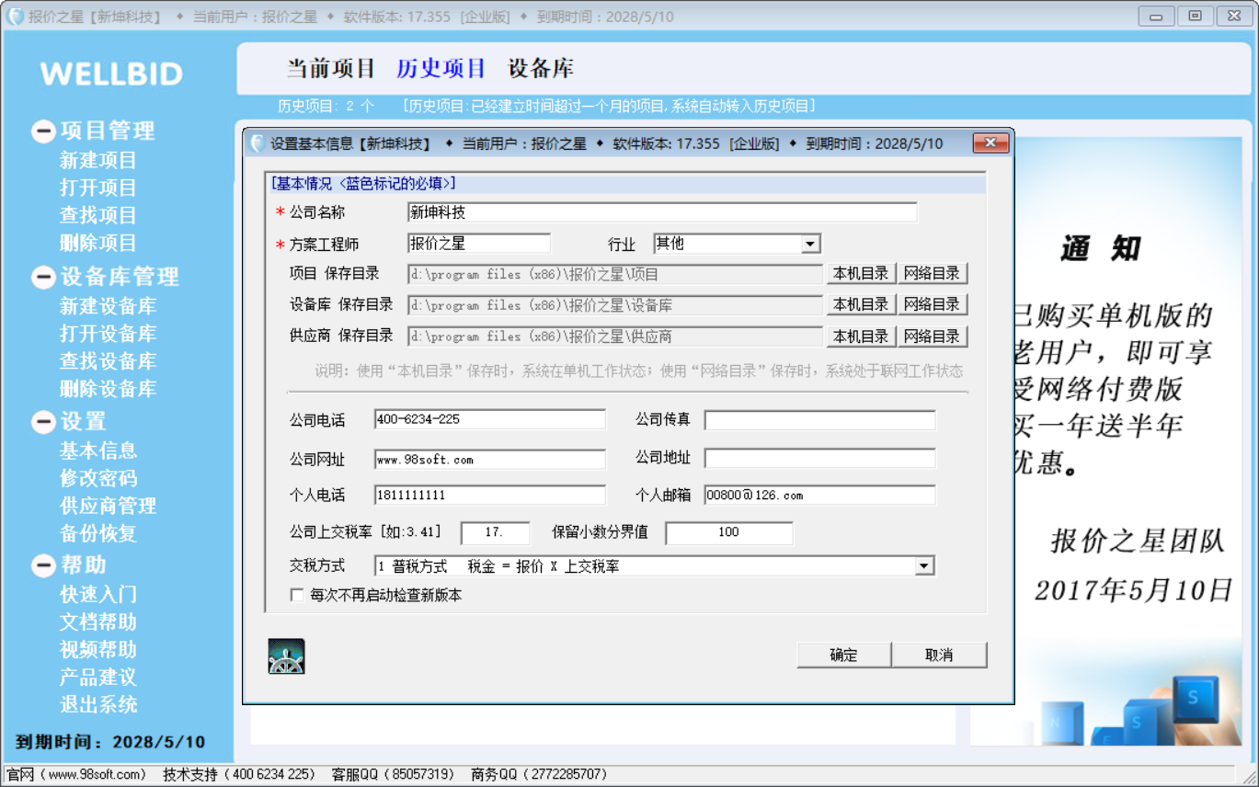Image resolution: width=1259 pixels, height=787 pixels.
Task: Click the 公司网址 input field
Action: (490, 459)
